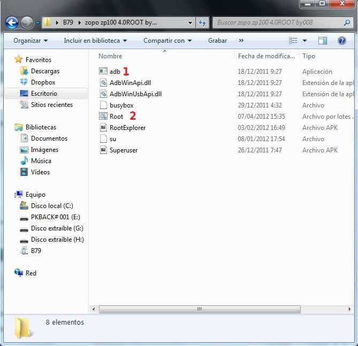Open the Organizar menu
Screen dimensions: 358x346
point(31,41)
